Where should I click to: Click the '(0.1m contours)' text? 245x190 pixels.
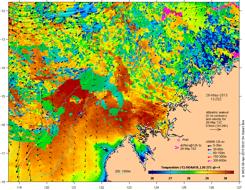216,116
